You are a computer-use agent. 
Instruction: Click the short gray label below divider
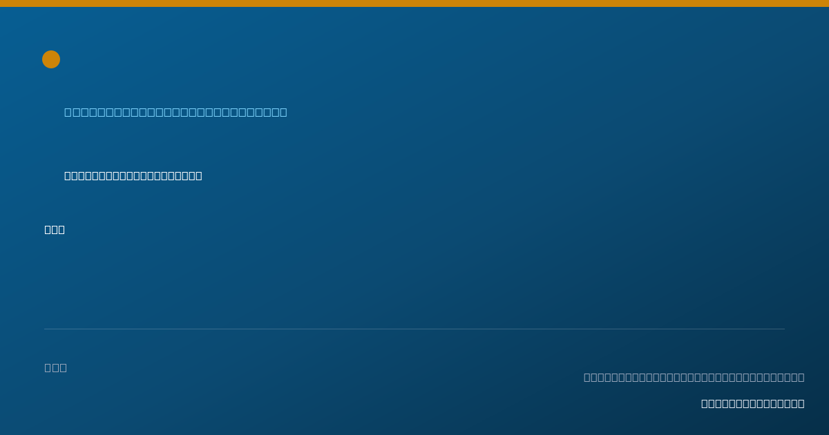55,367
